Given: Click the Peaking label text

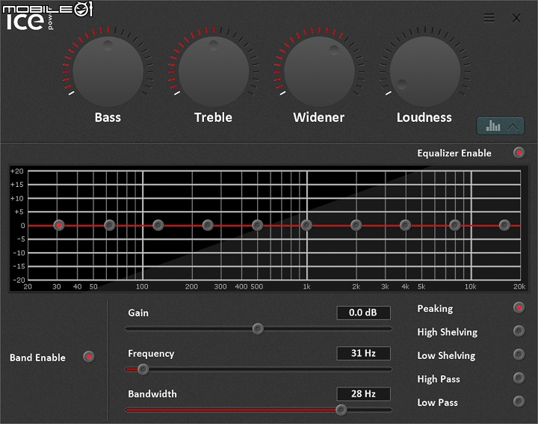Looking at the screenshot, I should 435,309.
